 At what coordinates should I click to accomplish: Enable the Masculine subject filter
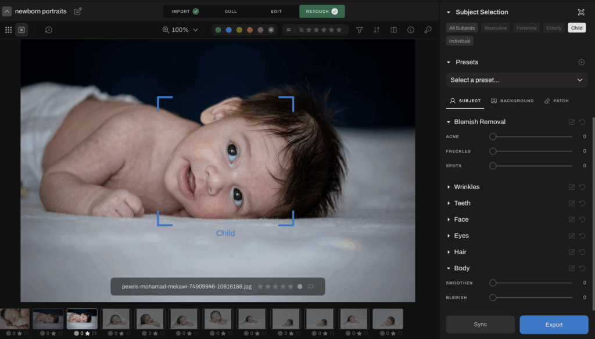(496, 27)
